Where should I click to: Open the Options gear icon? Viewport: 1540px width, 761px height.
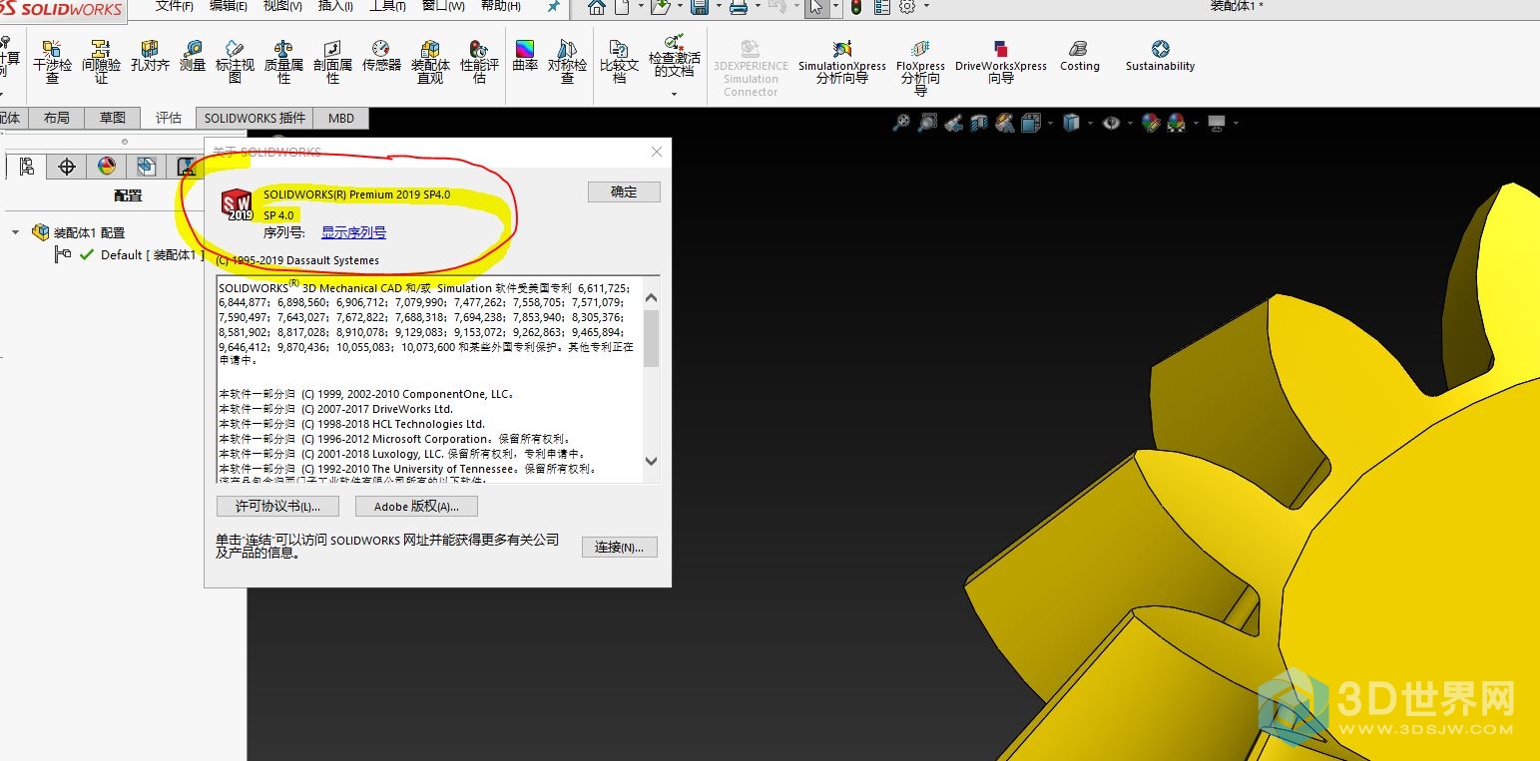click(907, 8)
